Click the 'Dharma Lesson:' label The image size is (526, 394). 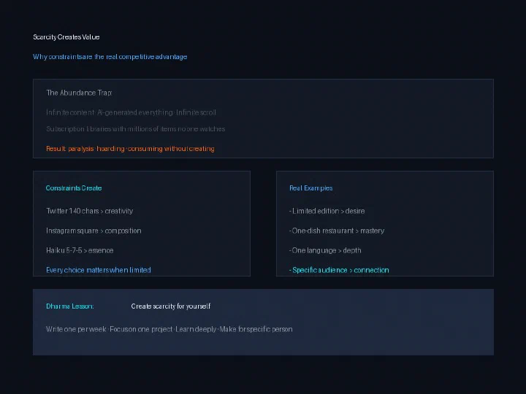(x=70, y=306)
